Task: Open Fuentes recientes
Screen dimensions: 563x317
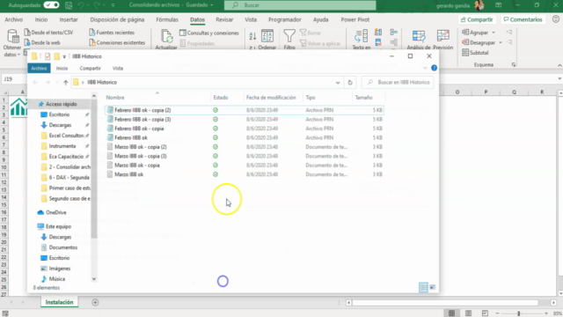Action: tap(112, 33)
